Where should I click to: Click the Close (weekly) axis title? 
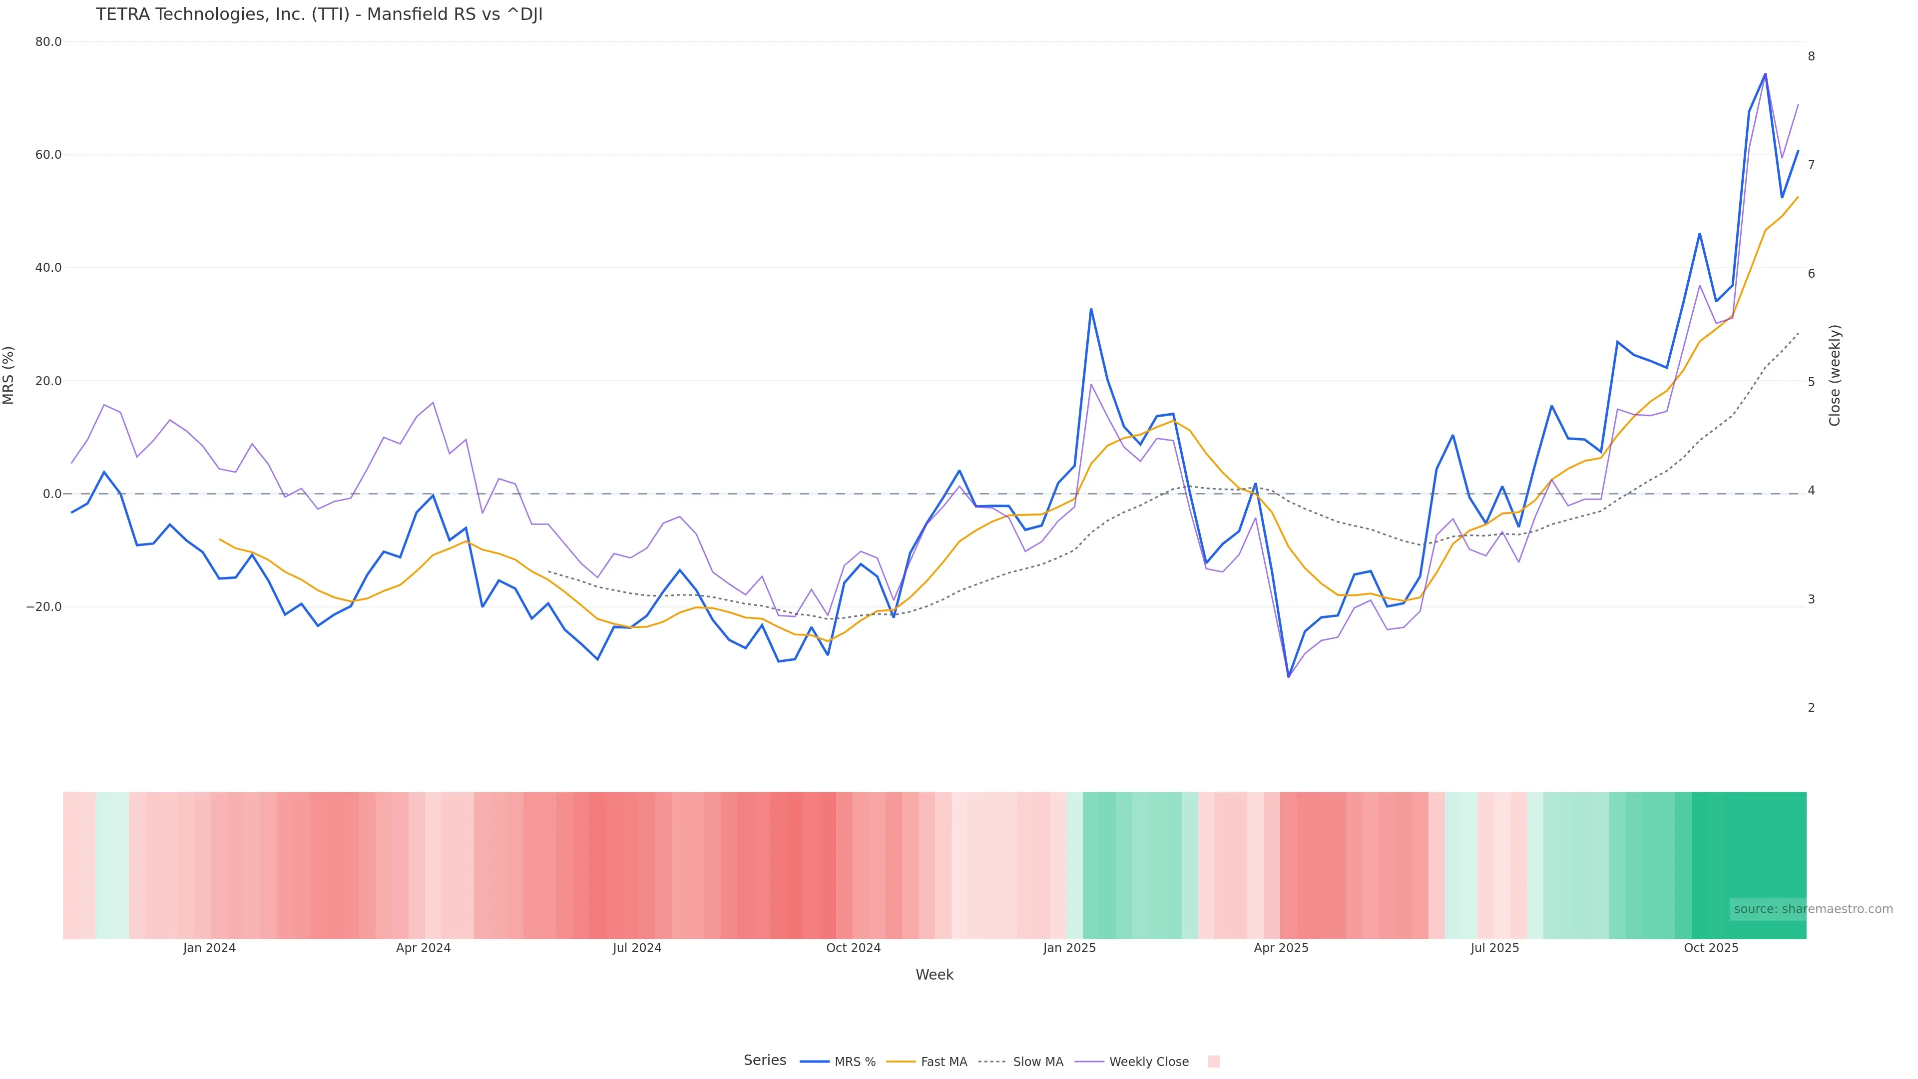[1835, 375]
